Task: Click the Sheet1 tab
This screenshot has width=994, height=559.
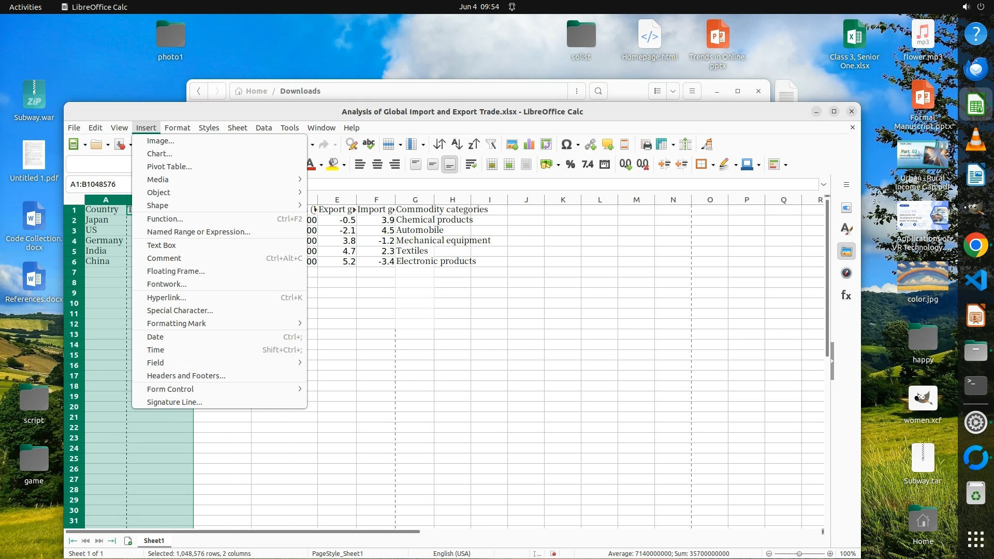Action: click(154, 540)
